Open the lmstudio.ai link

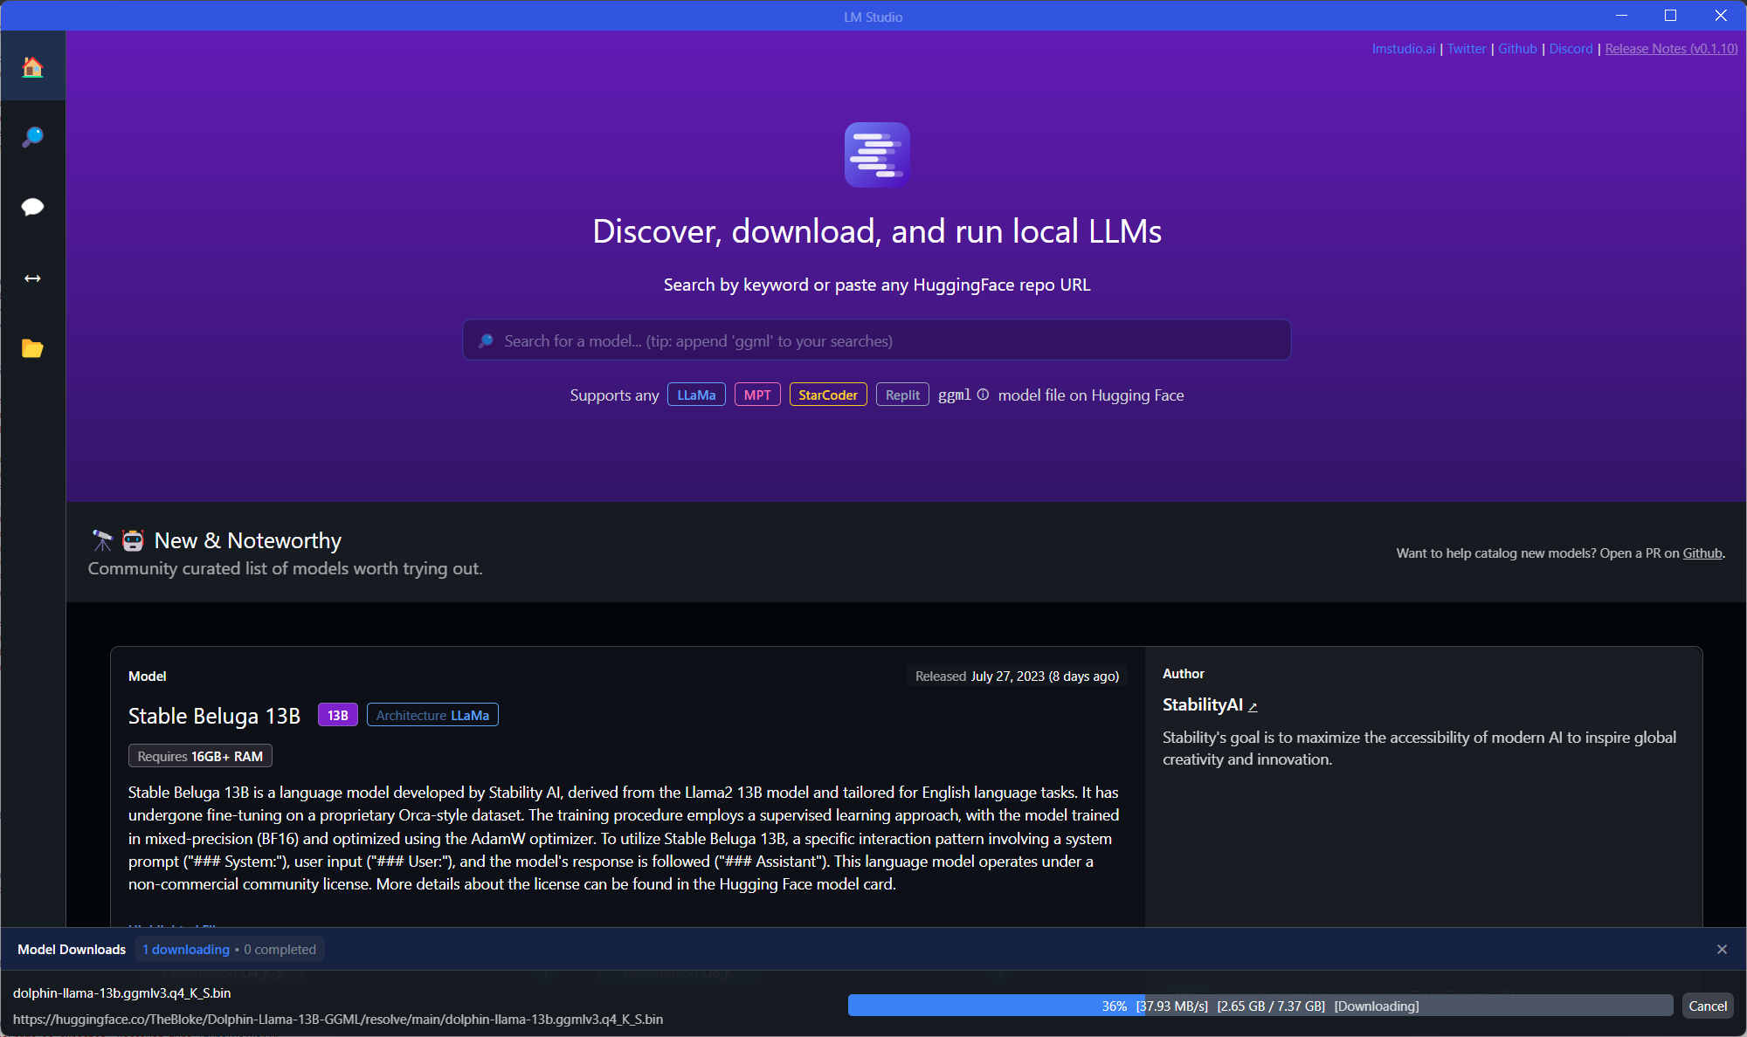[x=1403, y=49]
